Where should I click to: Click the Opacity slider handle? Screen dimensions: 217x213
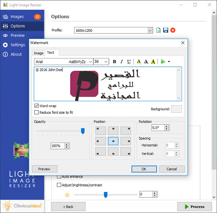83,131
